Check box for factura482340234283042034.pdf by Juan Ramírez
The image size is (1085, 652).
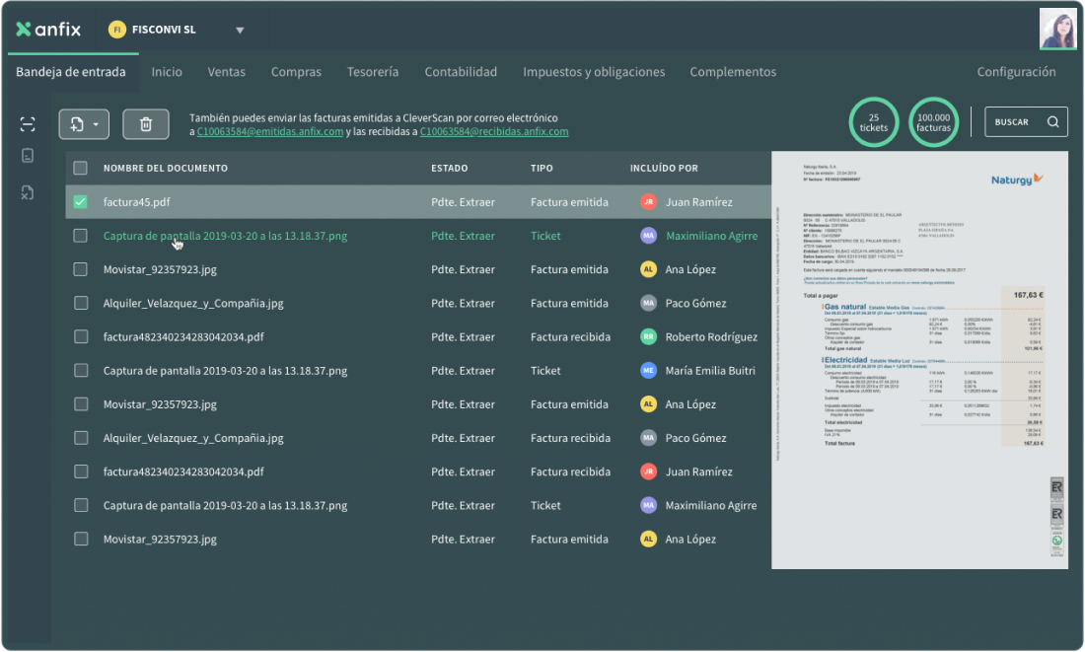click(80, 472)
